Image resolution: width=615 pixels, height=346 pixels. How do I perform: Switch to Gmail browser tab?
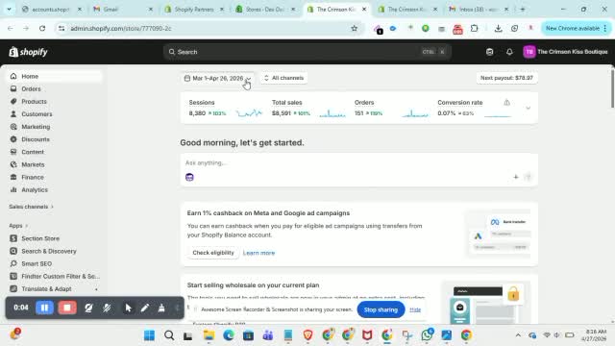123,9
